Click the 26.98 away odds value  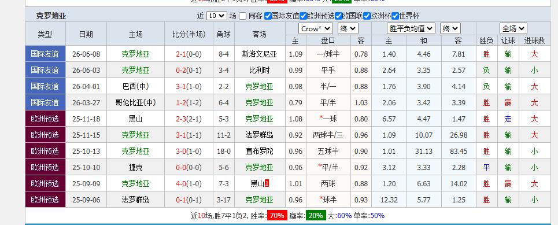pyautogui.click(x=459, y=135)
